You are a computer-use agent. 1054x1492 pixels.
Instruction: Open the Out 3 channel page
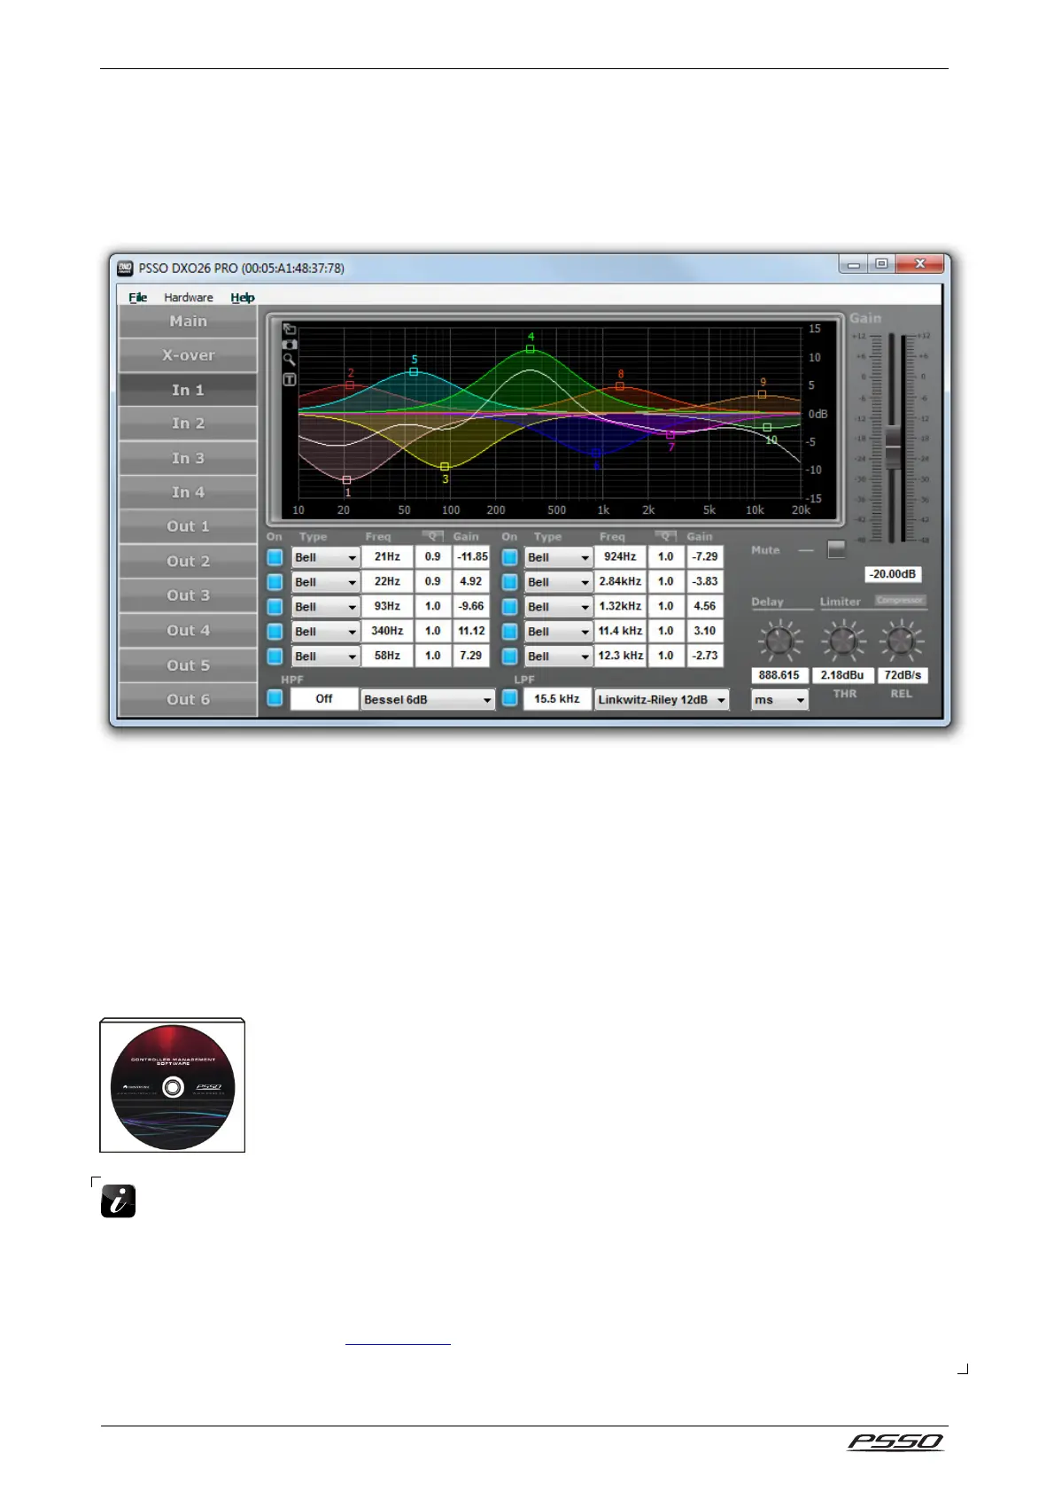click(188, 595)
